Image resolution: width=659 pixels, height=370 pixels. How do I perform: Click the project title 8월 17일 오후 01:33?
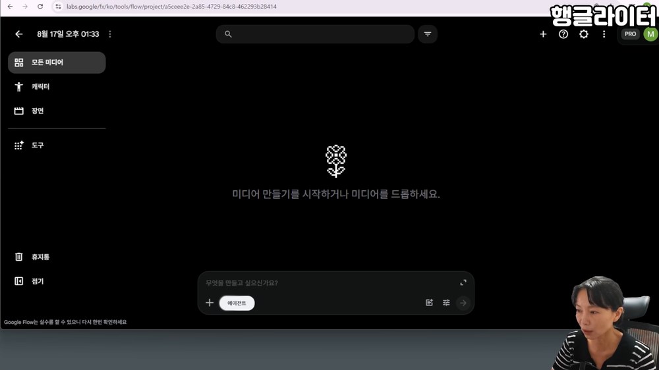point(68,34)
